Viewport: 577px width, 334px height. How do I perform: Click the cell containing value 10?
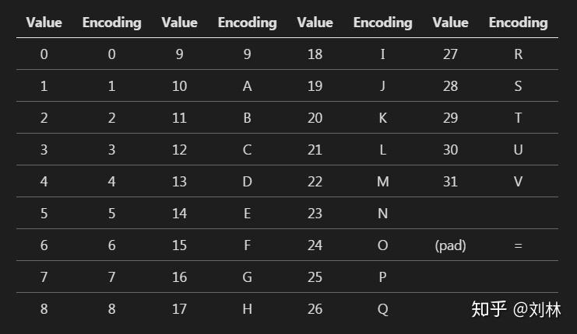coord(179,86)
